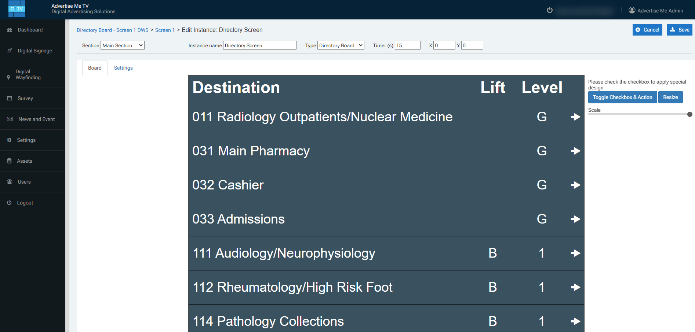Viewport: 695px width, 332px height.
Task: Click the Scale slider handle
Action: (689, 114)
